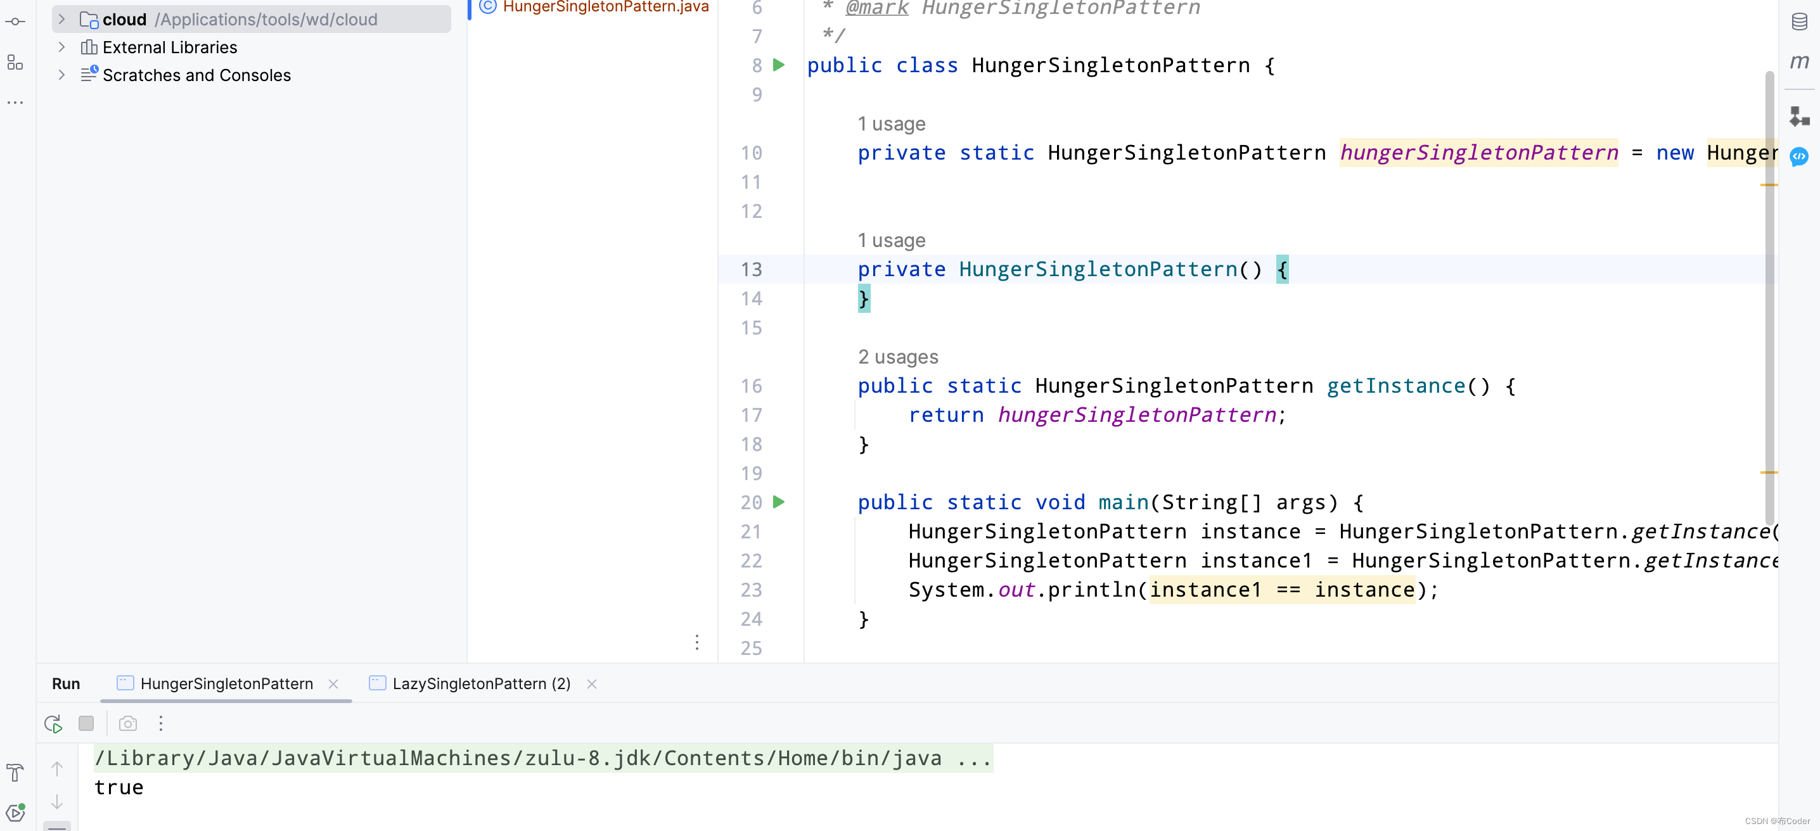Click the '2 usages' hint above getInstance

tap(898, 357)
